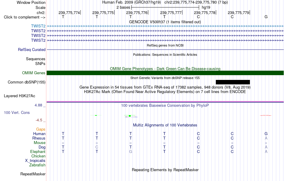This screenshot has height=181, width=284.
Task: Click H3K27Ac Mark ENCODE track title
Action: point(165,92)
